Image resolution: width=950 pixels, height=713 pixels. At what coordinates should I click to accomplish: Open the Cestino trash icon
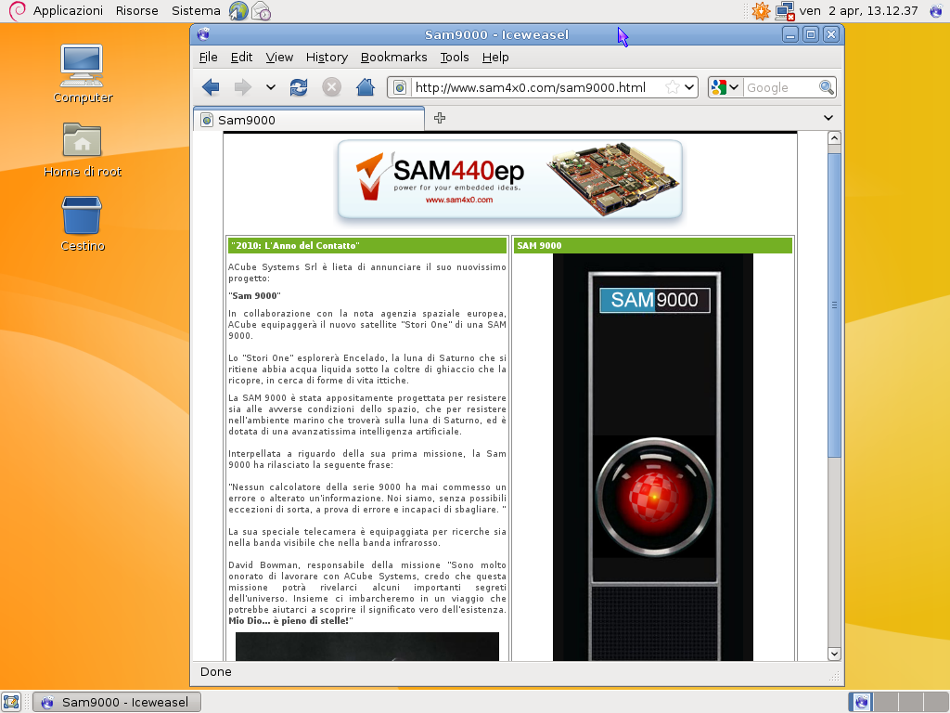pos(83,224)
